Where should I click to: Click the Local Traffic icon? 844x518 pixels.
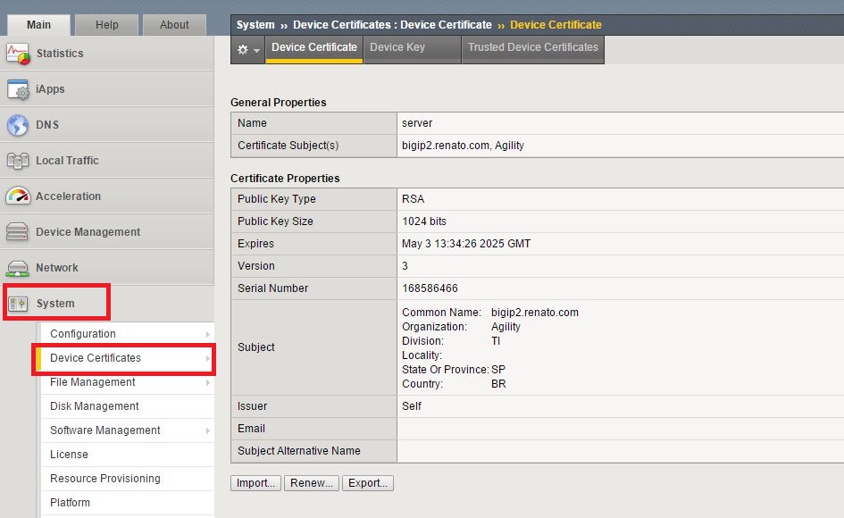(18, 161)
